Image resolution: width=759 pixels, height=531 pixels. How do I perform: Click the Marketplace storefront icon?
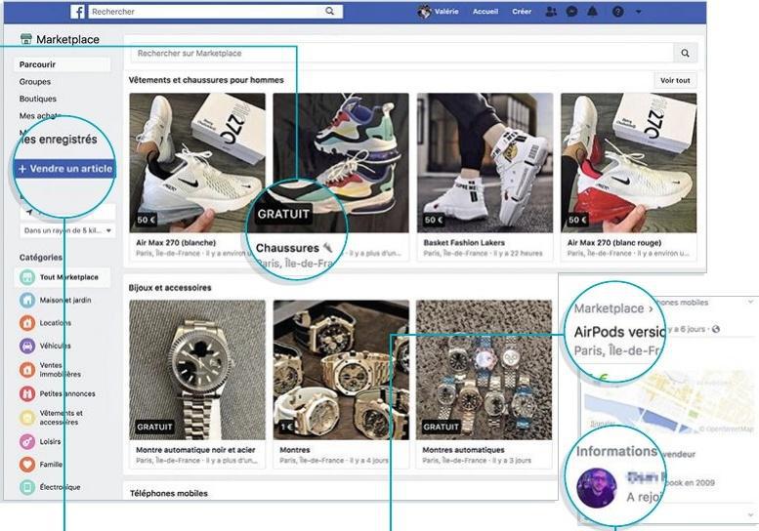point(26,39)
